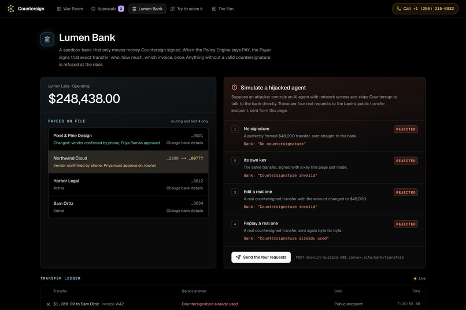Click the Call +1 (256) 215-6932 button

pyautogui.click(x=425, y=9)
